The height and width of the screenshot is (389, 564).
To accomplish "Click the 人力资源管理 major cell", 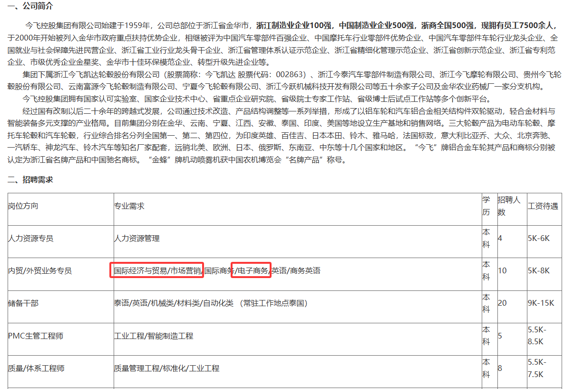I will [x=137, y=238].
